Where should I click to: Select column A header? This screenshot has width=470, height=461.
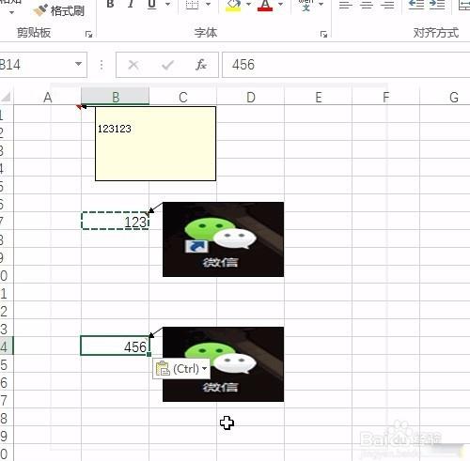pos(47,98)
